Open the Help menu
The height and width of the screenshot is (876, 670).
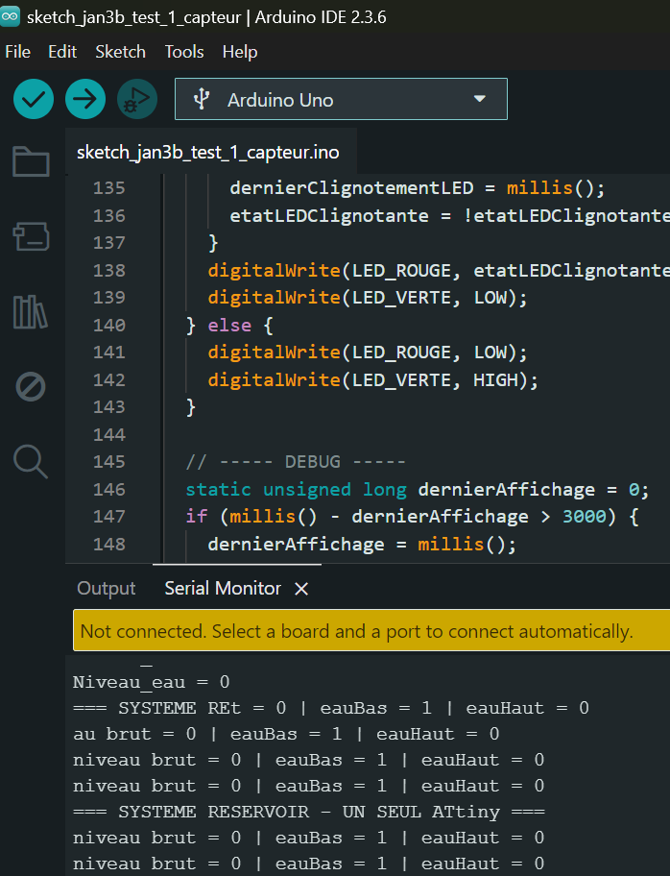tap(240, 52)
